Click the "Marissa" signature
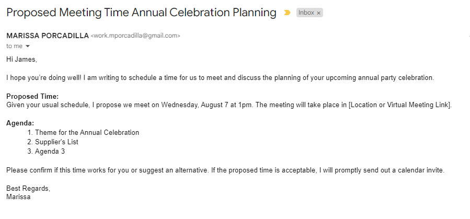Screen dimensions: 470x219 (19, 197)
